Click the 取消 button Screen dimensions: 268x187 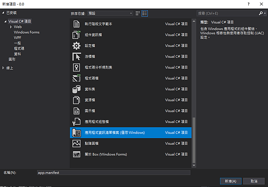click(254, 181)
